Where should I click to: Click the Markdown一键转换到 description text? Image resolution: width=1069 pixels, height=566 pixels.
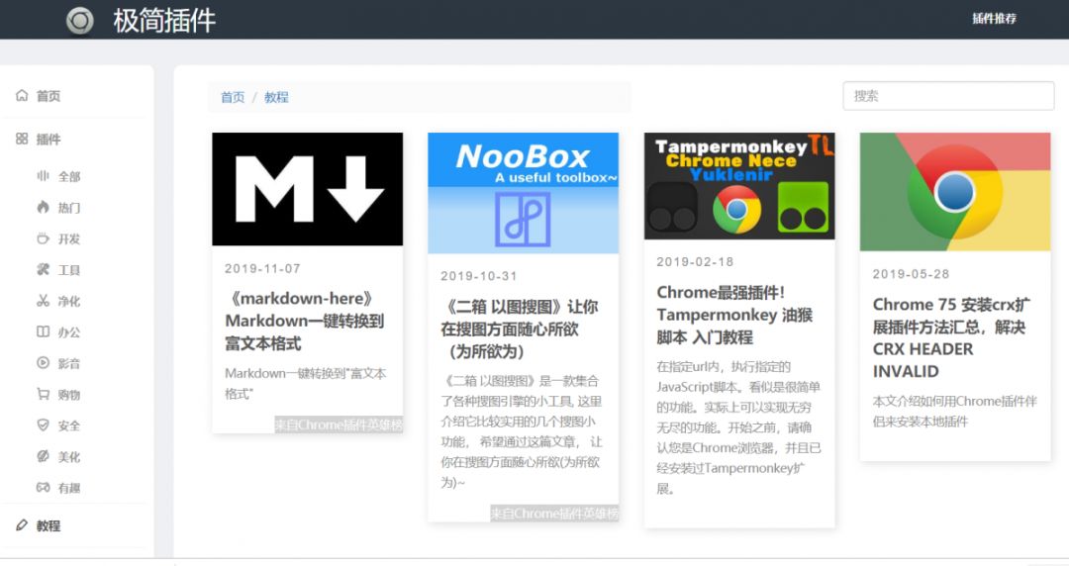click(x=306, y=383)
